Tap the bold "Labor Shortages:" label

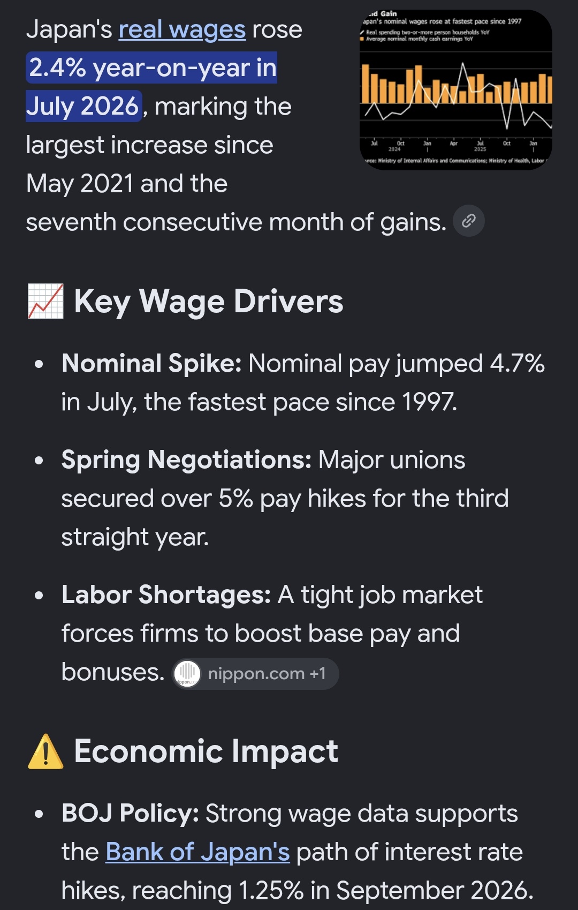tap(166, 595)
